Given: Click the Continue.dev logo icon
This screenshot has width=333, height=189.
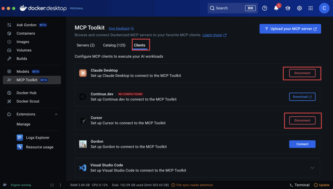Looking at the screenshot, I should [x=83, y=97].
